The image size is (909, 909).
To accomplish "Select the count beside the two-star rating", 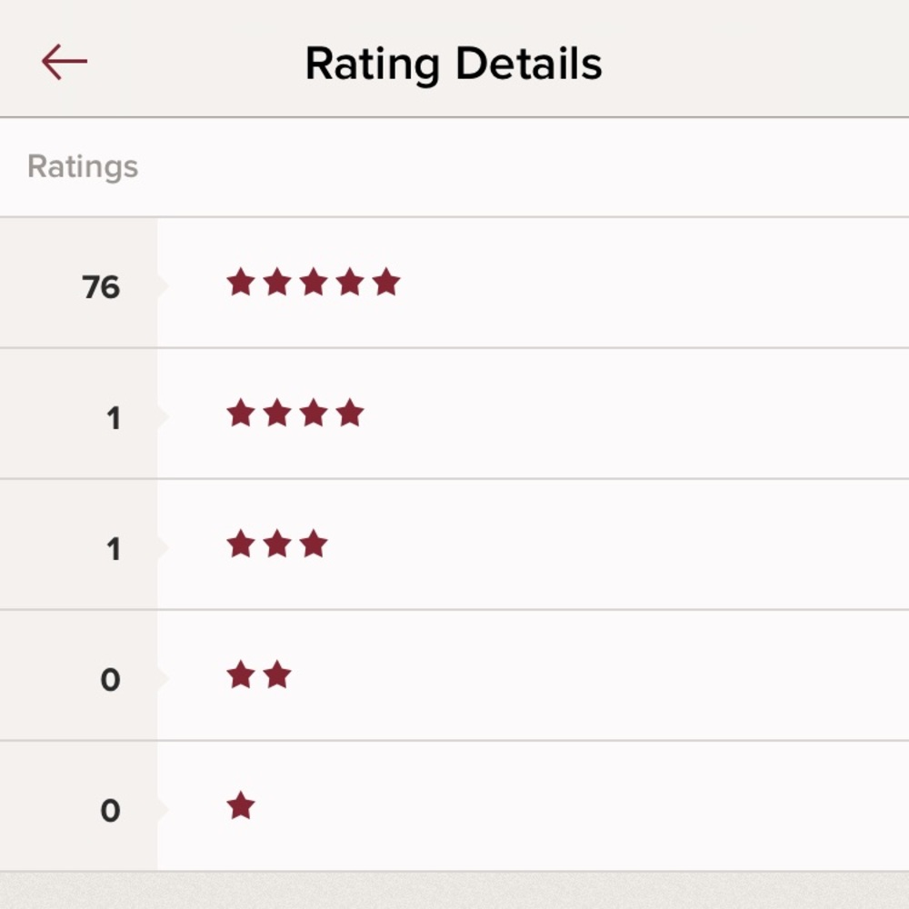I will 110,680.
